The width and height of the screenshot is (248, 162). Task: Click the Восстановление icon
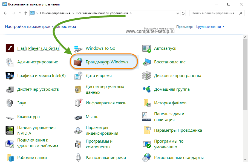(147, 62)
